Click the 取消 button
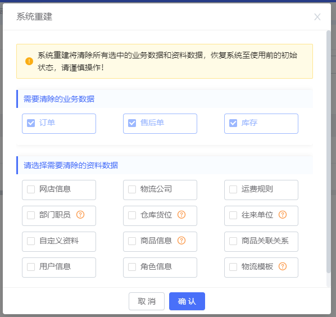 147,301
